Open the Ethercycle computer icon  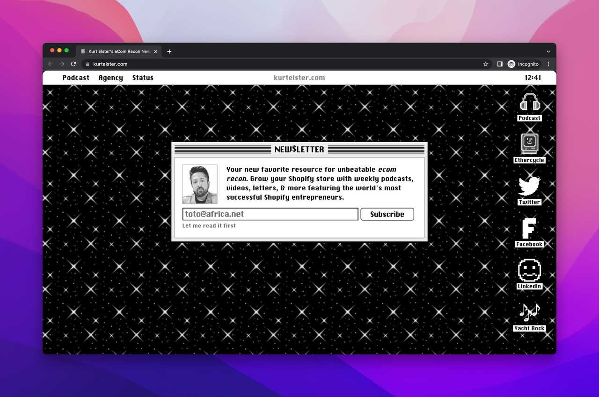pyautogui.click(x=529, y=144)
